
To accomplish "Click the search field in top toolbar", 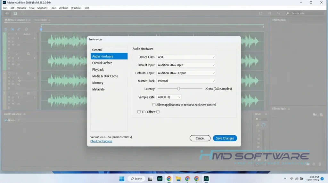I will (x=304, y=13).
